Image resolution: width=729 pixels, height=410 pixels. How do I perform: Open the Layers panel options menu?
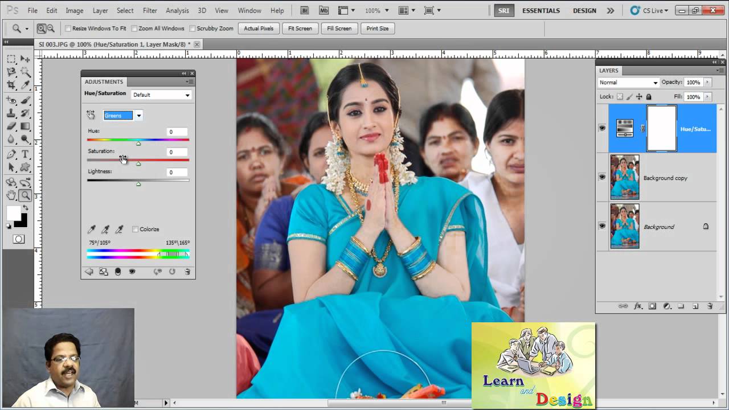720,71
